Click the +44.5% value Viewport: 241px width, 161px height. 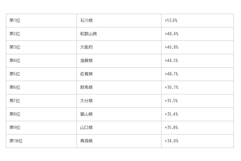coord(171,61)
